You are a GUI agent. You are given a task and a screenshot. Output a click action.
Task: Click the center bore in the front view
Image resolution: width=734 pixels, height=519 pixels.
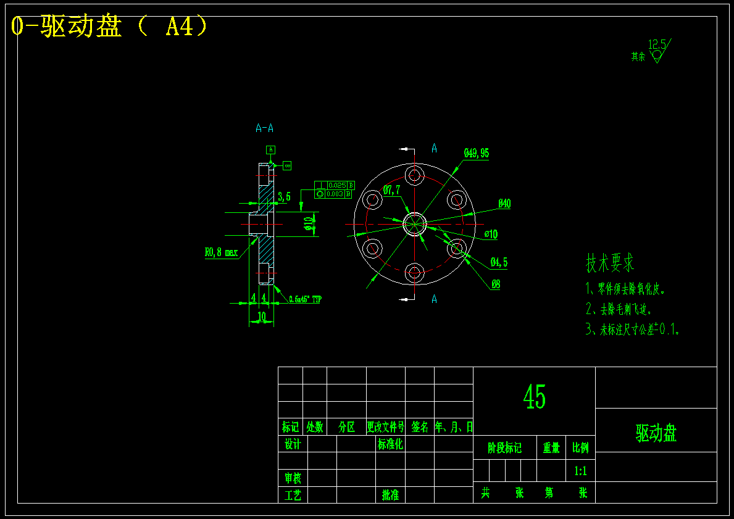415,223
